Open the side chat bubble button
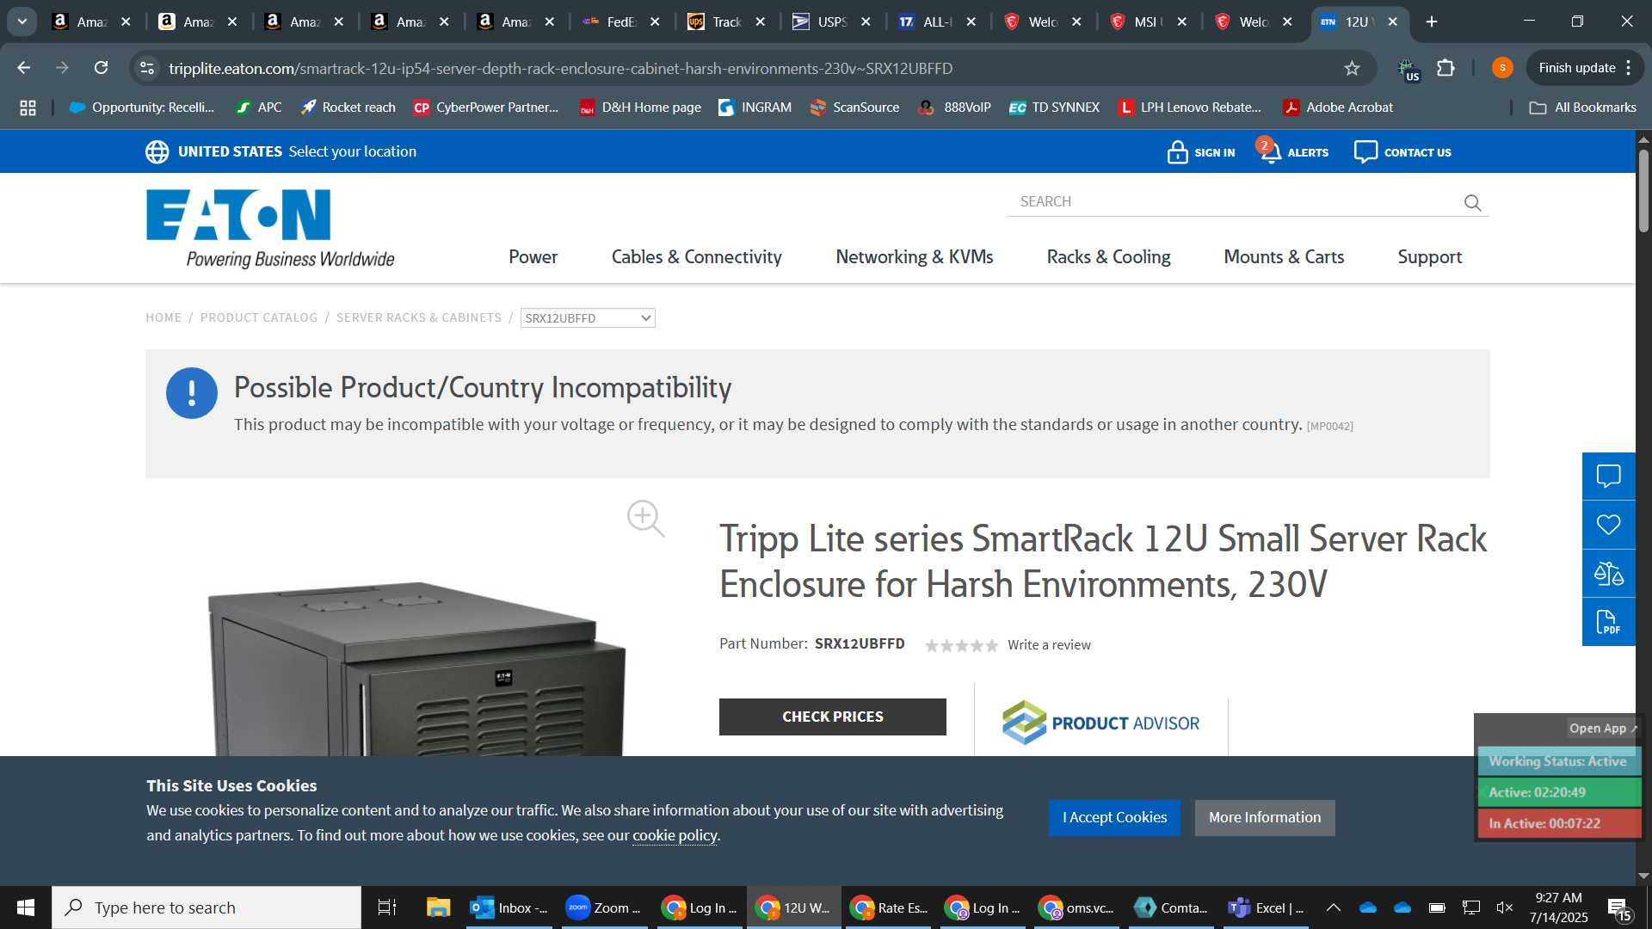Viewport: 1652px width, 929px height. 1608,477
